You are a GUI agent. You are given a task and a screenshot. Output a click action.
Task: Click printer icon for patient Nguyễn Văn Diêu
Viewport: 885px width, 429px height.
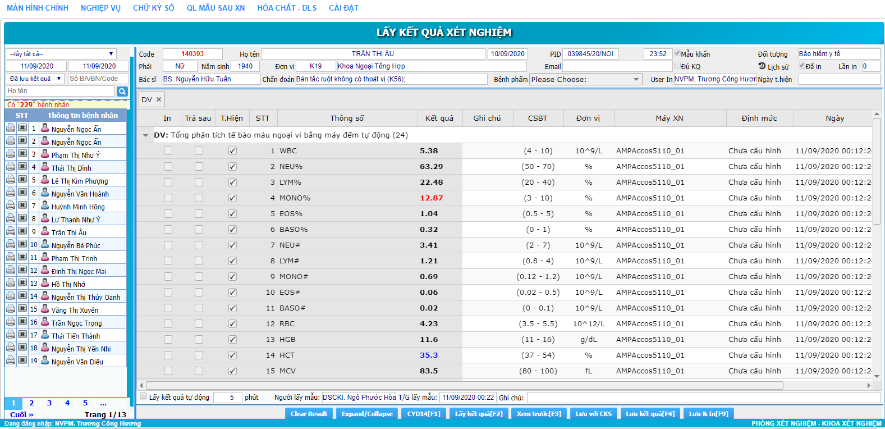click(x=11, y=360)
